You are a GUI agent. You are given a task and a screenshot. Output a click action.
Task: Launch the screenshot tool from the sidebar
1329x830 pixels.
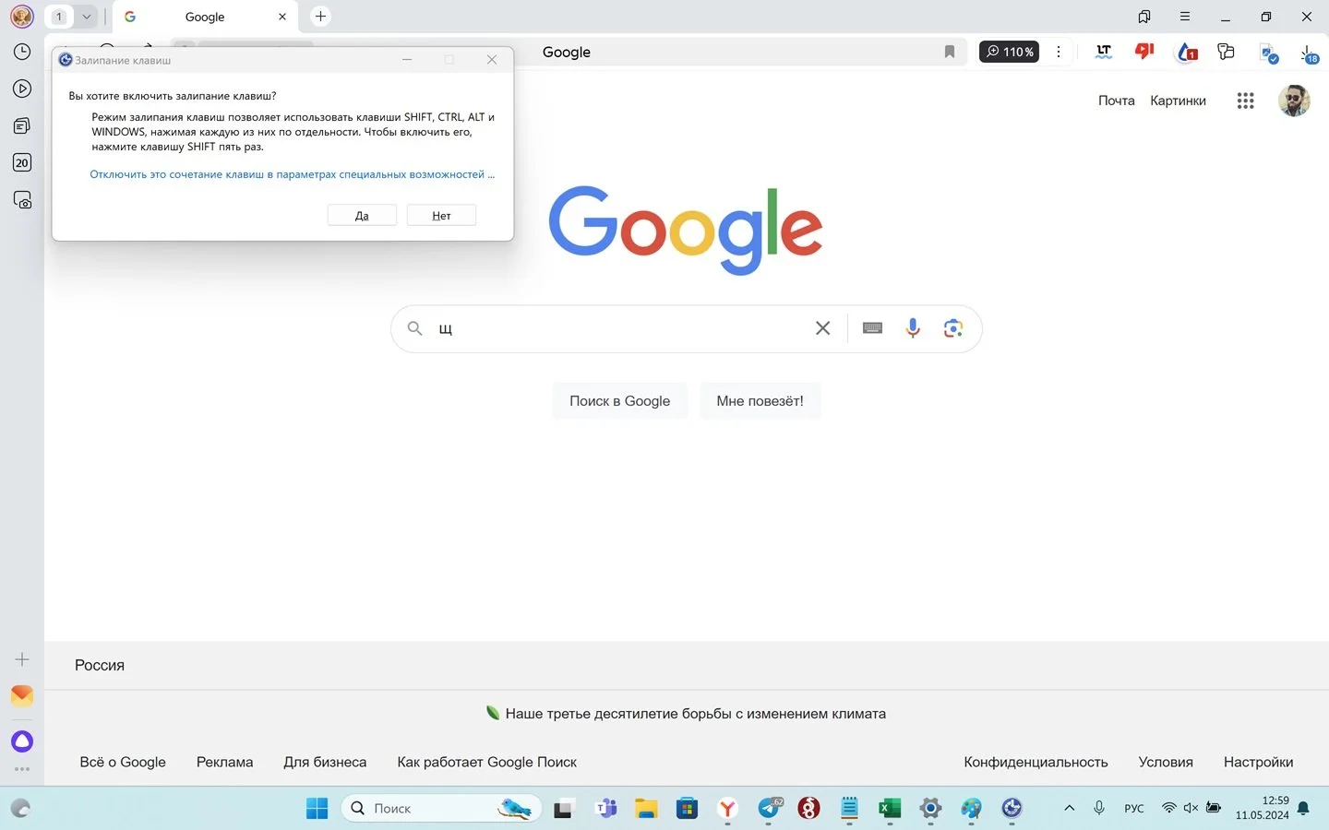pos(22,200)
